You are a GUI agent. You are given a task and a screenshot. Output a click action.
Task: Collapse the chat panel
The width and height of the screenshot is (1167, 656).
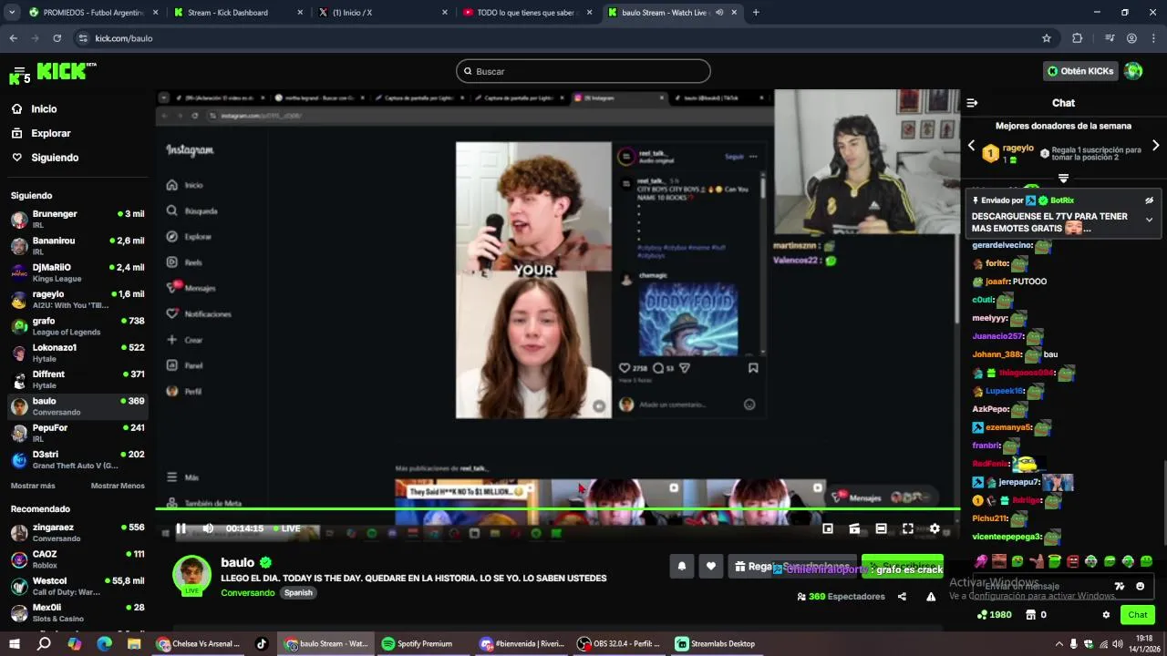[x=972, y=103]
